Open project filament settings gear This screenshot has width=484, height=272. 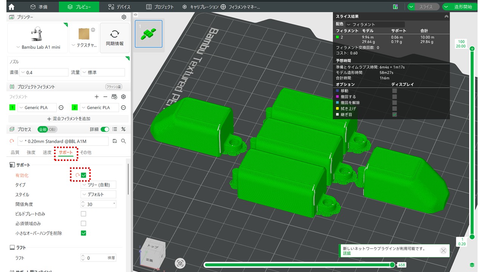(123, 97)
